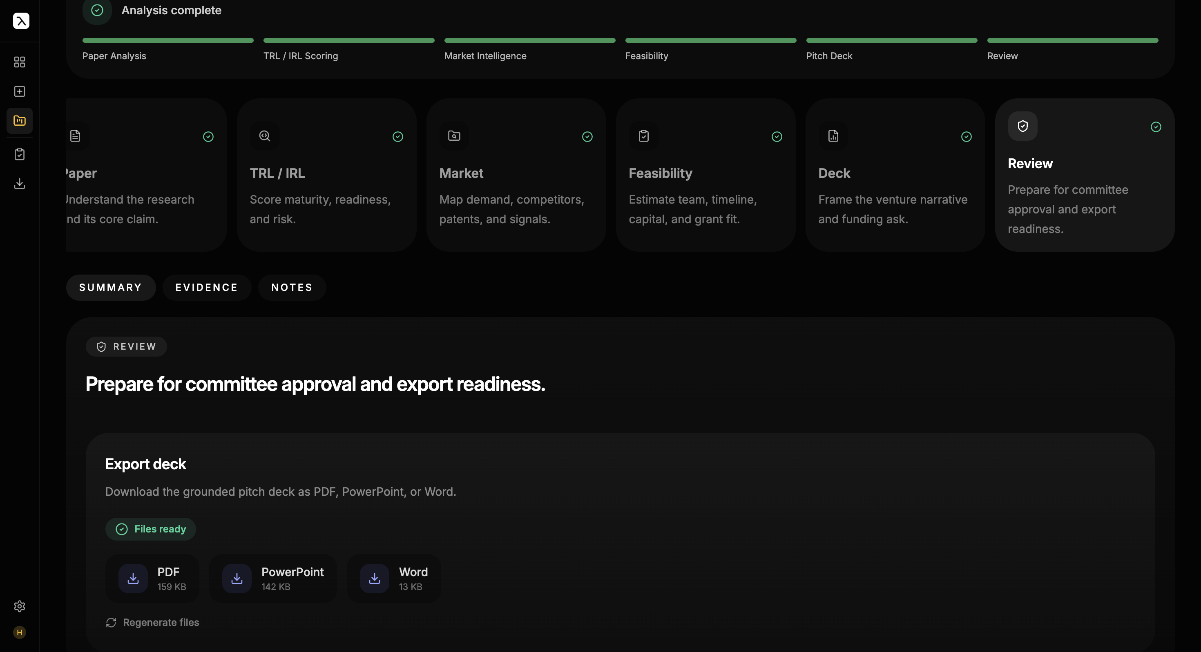Click the regenerate refresh icon
This screenshot has height=652, width=1201.
(111, 623)
